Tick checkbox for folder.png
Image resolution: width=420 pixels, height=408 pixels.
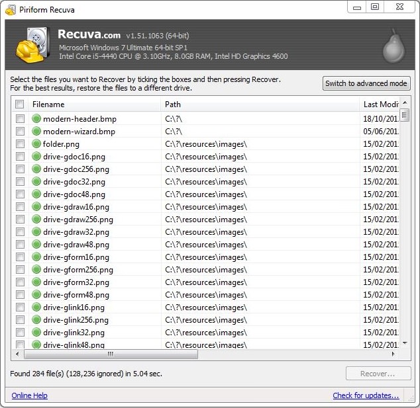pyautogui.click(x=20, y=143)
